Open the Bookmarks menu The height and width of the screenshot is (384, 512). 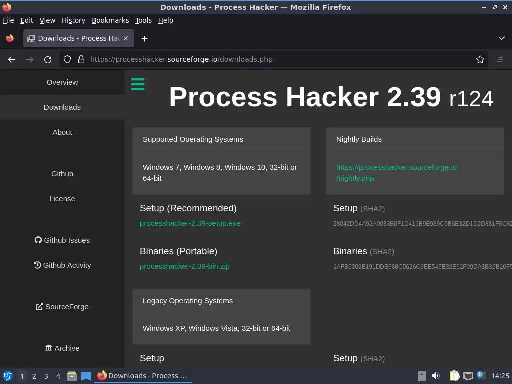[x=110, y=20]
